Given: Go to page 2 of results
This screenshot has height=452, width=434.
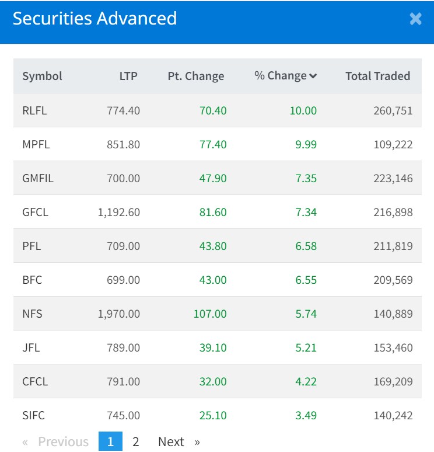Looking at the screenshot, I should 136,441.
